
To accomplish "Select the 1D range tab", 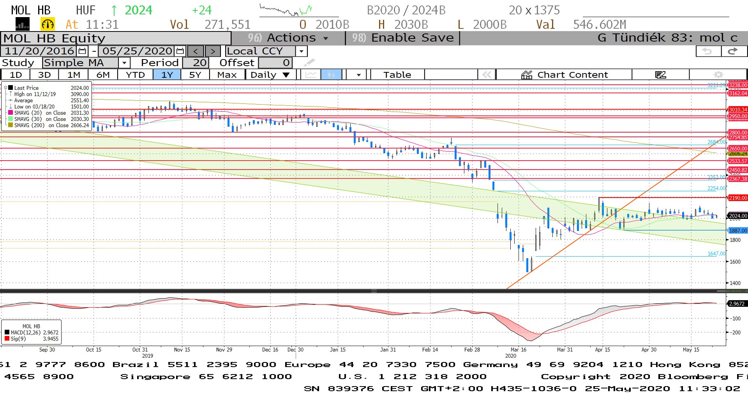I will (x=16, y=75).
